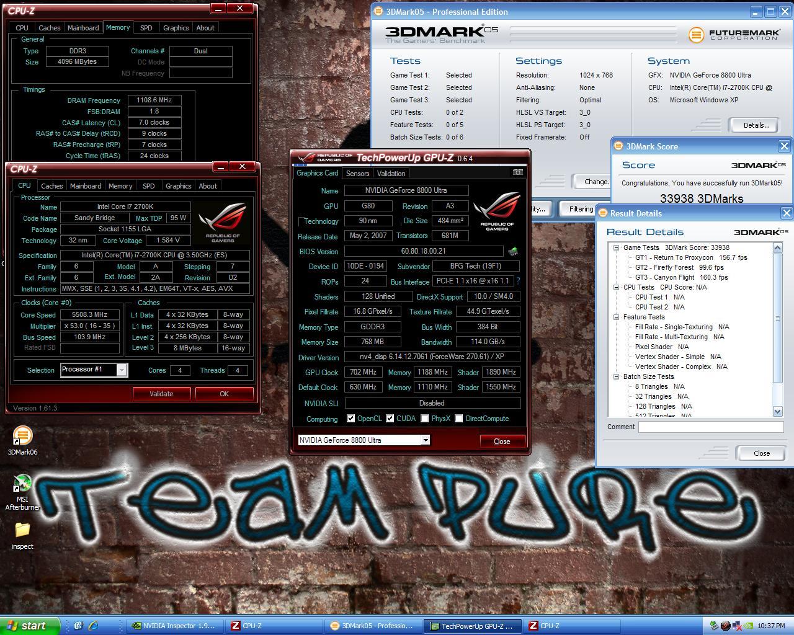Toggle the CUDA checkbox in GPU-Z
Viewport: 794px width, 635px height.
point(390,419)
